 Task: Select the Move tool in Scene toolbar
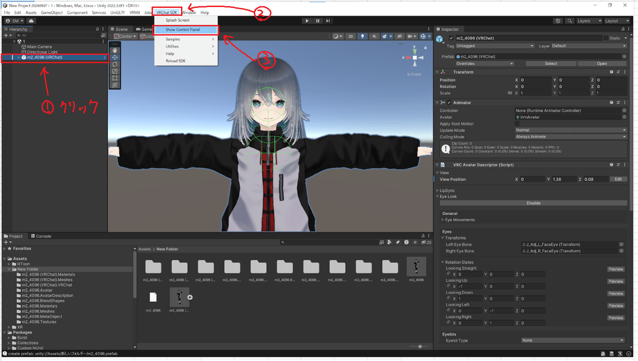pos(115,57)
